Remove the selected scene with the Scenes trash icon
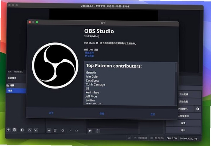 pos(14,130)
